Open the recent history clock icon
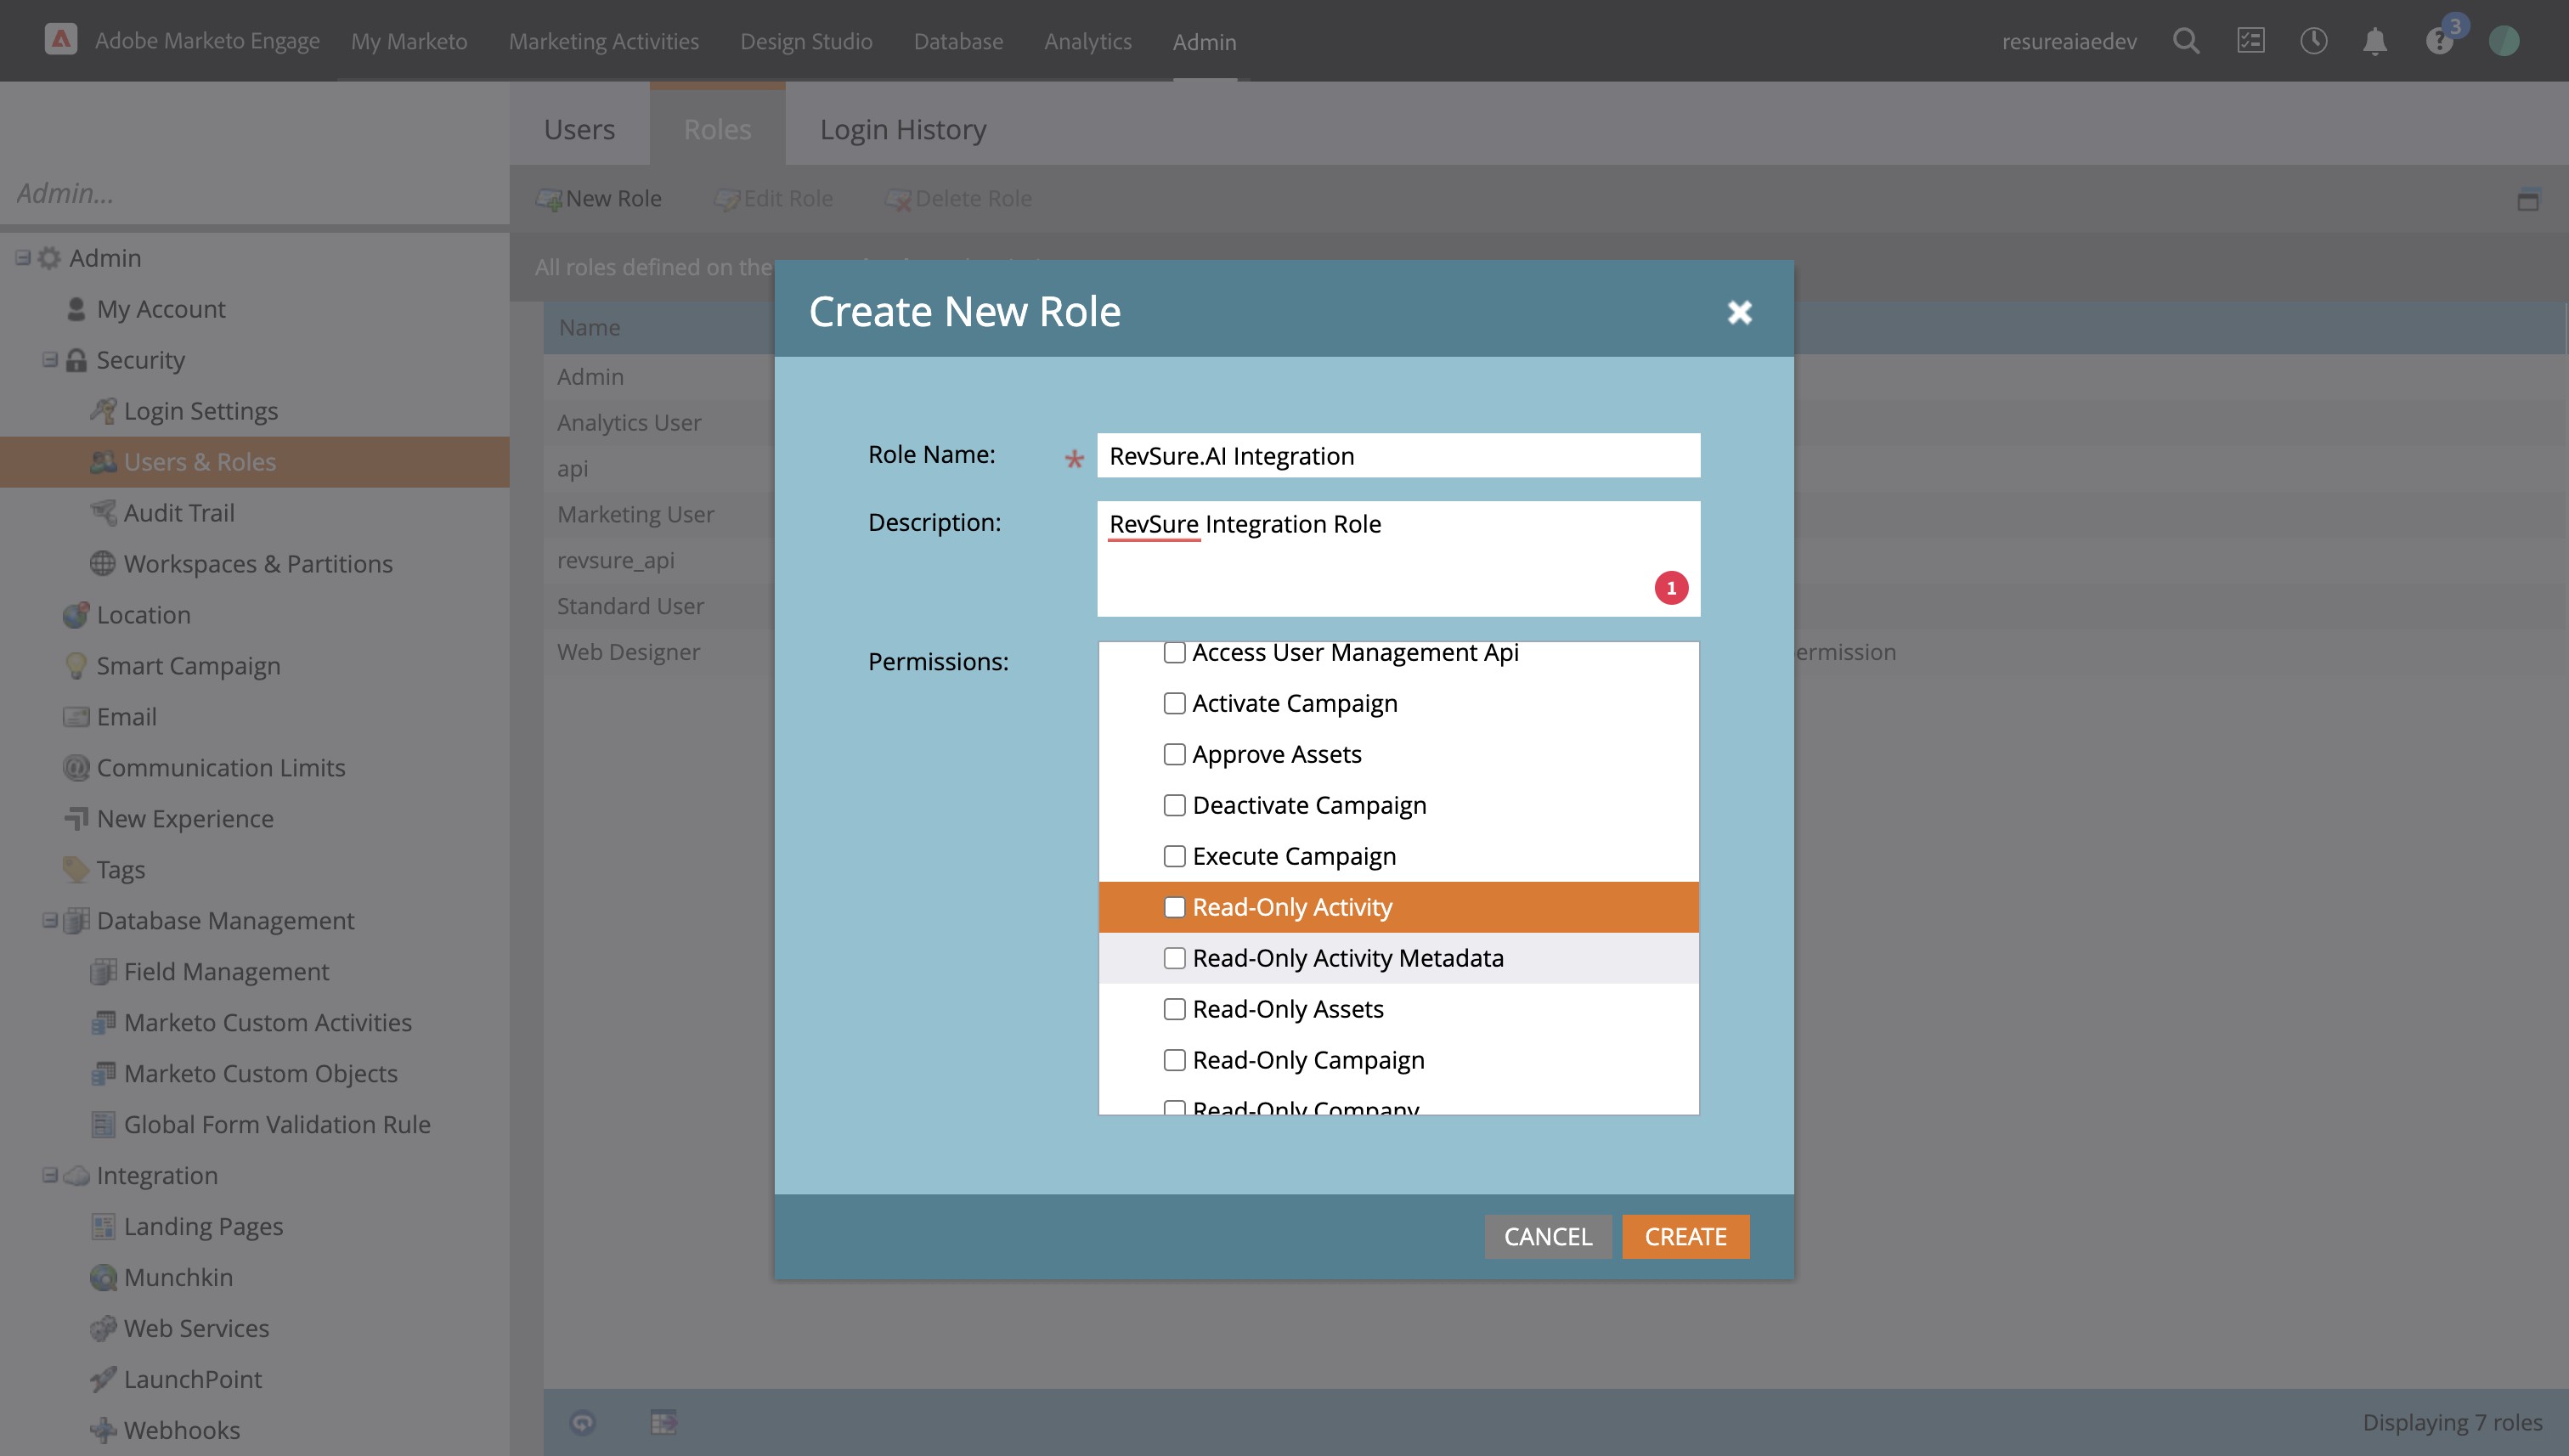The height and width of the screenshot is (1456, 2569). [2313, 41]
